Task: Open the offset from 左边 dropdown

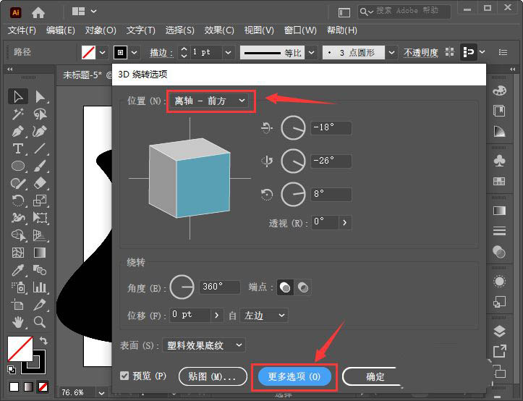Action: tap(264, 315)
